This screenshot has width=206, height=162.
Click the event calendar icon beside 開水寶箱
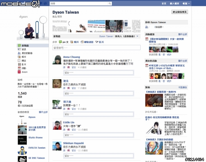(147, 39)
